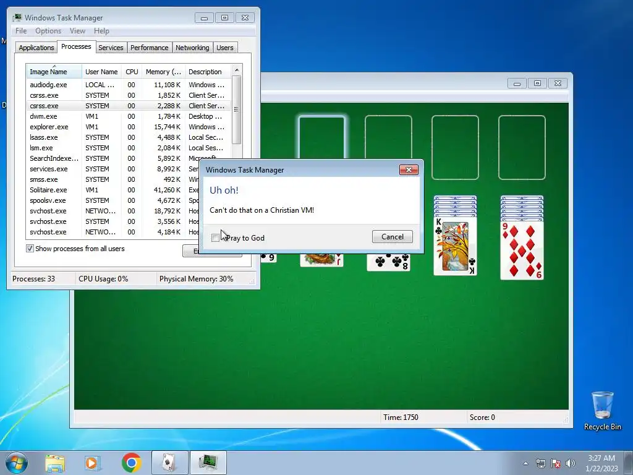Open Windows Explorer from the taskbar

click(x=55, y=463)
